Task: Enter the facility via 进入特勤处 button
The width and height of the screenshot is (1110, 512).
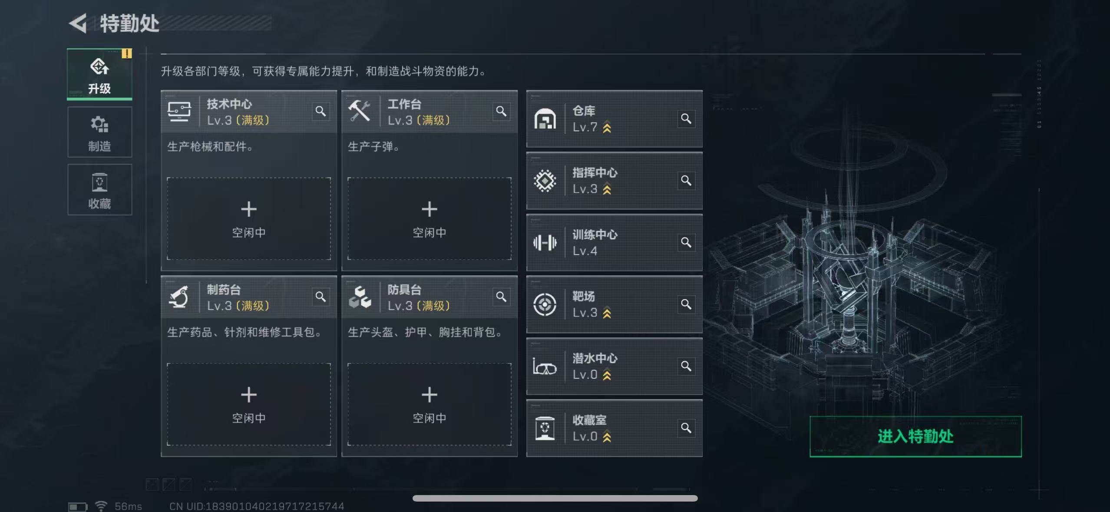Action: 915,436
